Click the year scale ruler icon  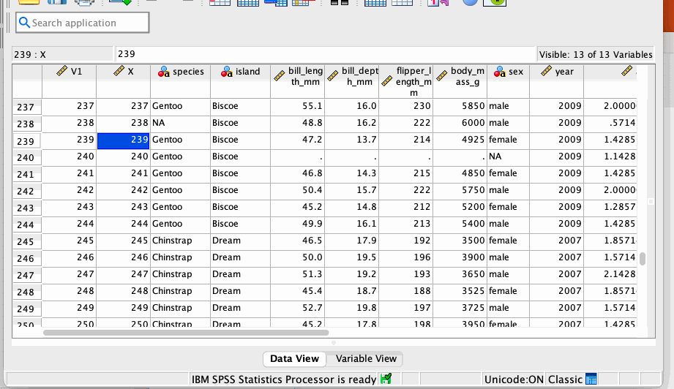click(x=545, y=72)
